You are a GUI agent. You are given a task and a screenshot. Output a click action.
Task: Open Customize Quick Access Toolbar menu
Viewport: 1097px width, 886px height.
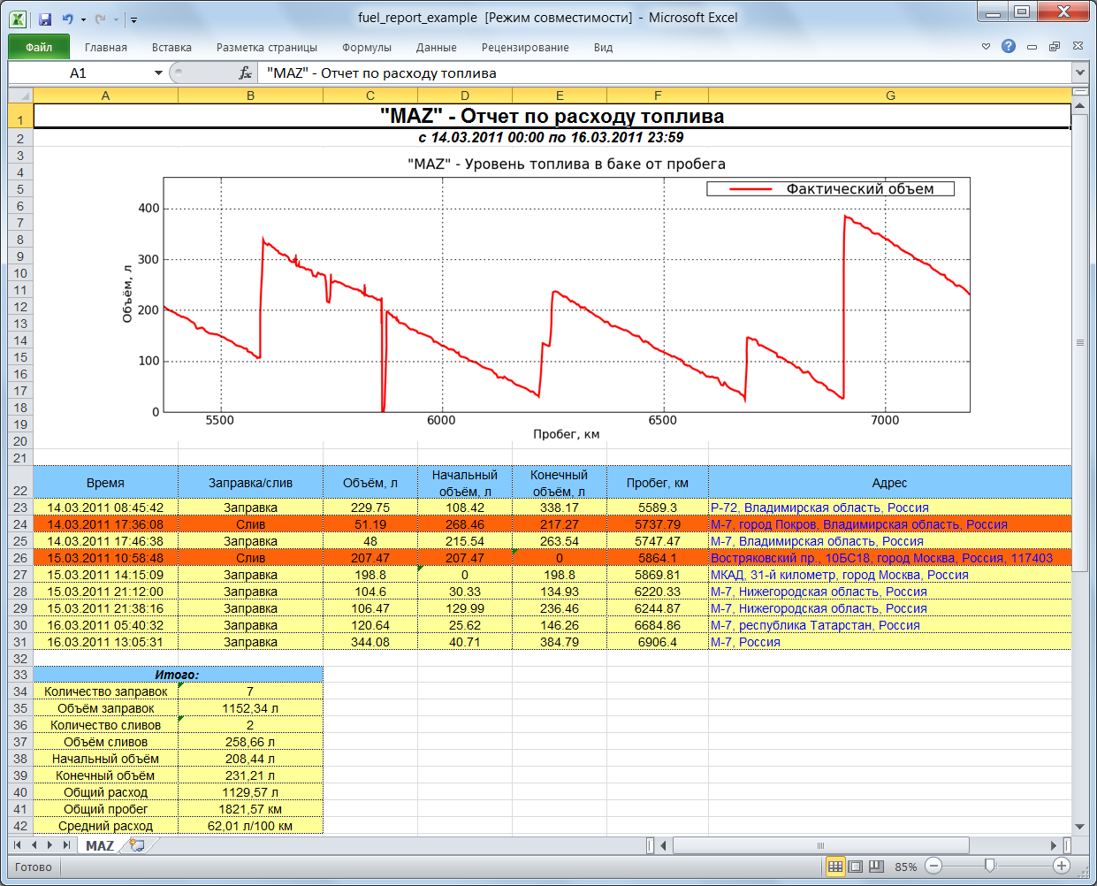pyautogui.click(x=133, y=19)
